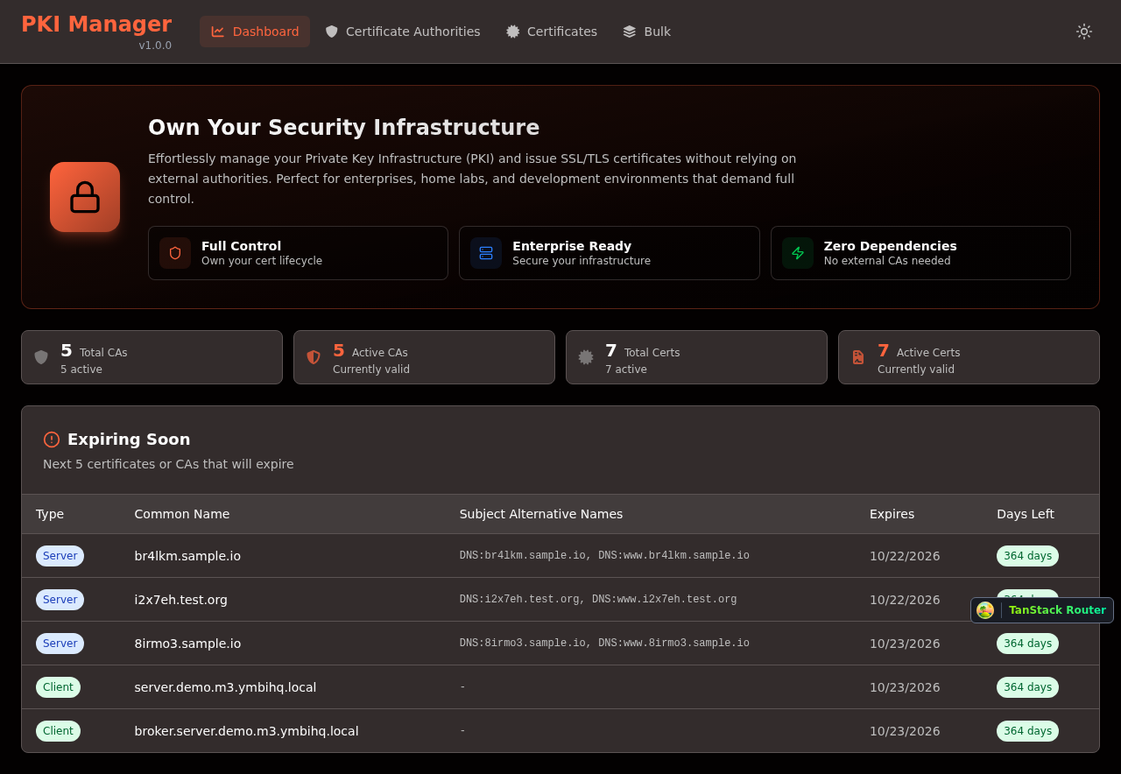Switch to the Bulk section
Image resolution: width=1121 pixels, height=774 pixels.
pyautogui.click(x=646, y=32)
